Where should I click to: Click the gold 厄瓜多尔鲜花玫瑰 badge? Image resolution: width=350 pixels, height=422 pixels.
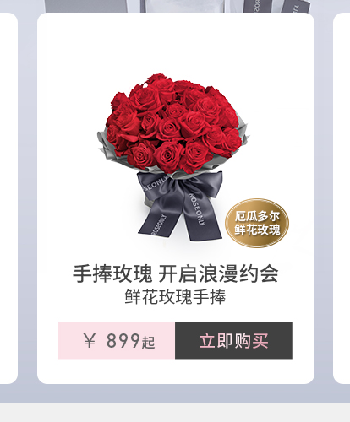(257, 223)
